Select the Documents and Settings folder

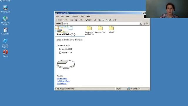pyautogui.click(x=89, y=30)
